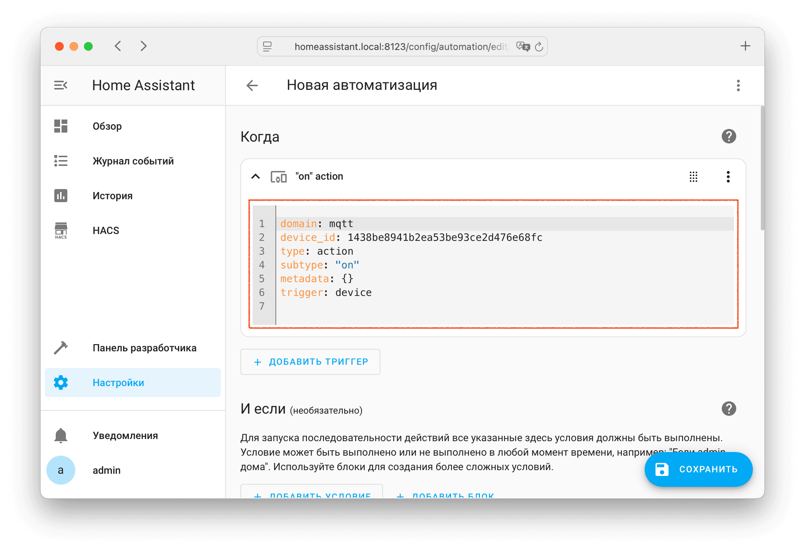Open the trigger's three-dot options menu
805x552 pixels.
pyautogui.click(x=728, y=177)
